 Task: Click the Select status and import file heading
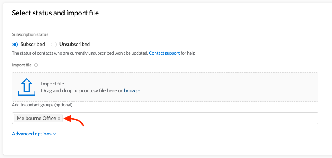click(55, 13)
